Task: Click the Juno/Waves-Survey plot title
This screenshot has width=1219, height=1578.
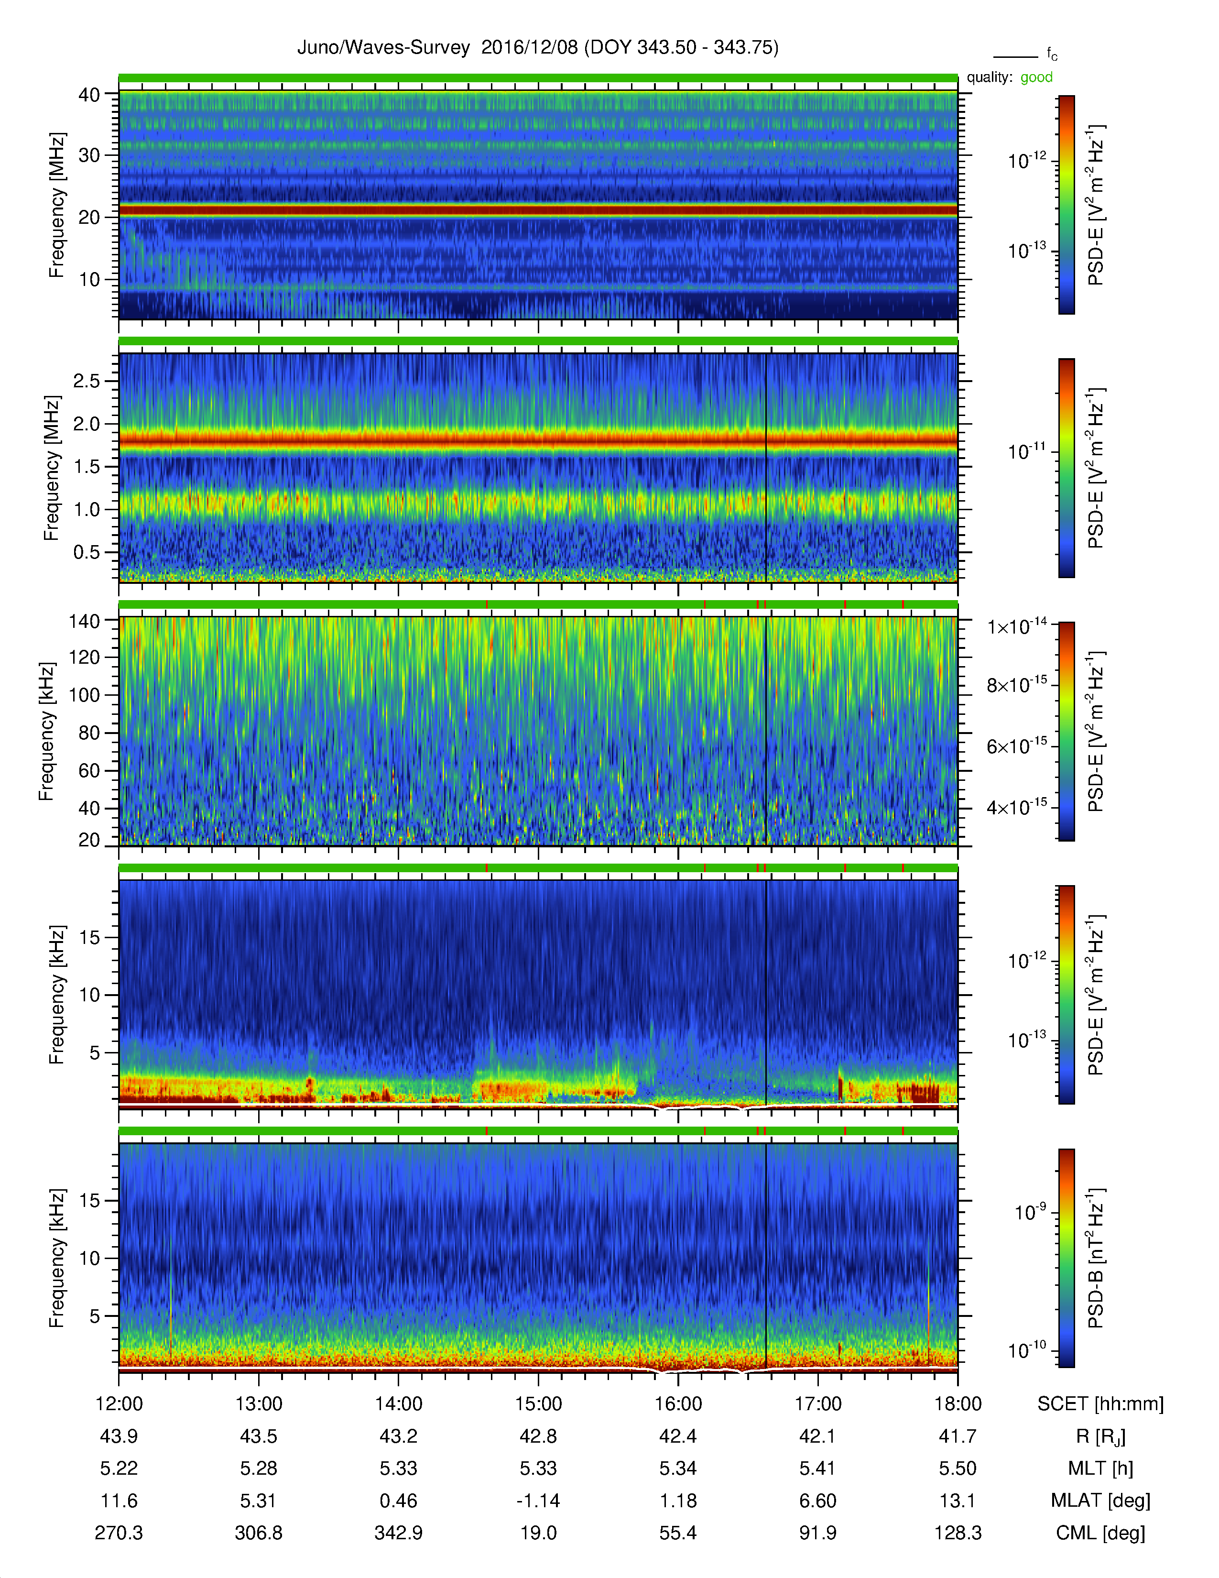Action: [538, 48]
